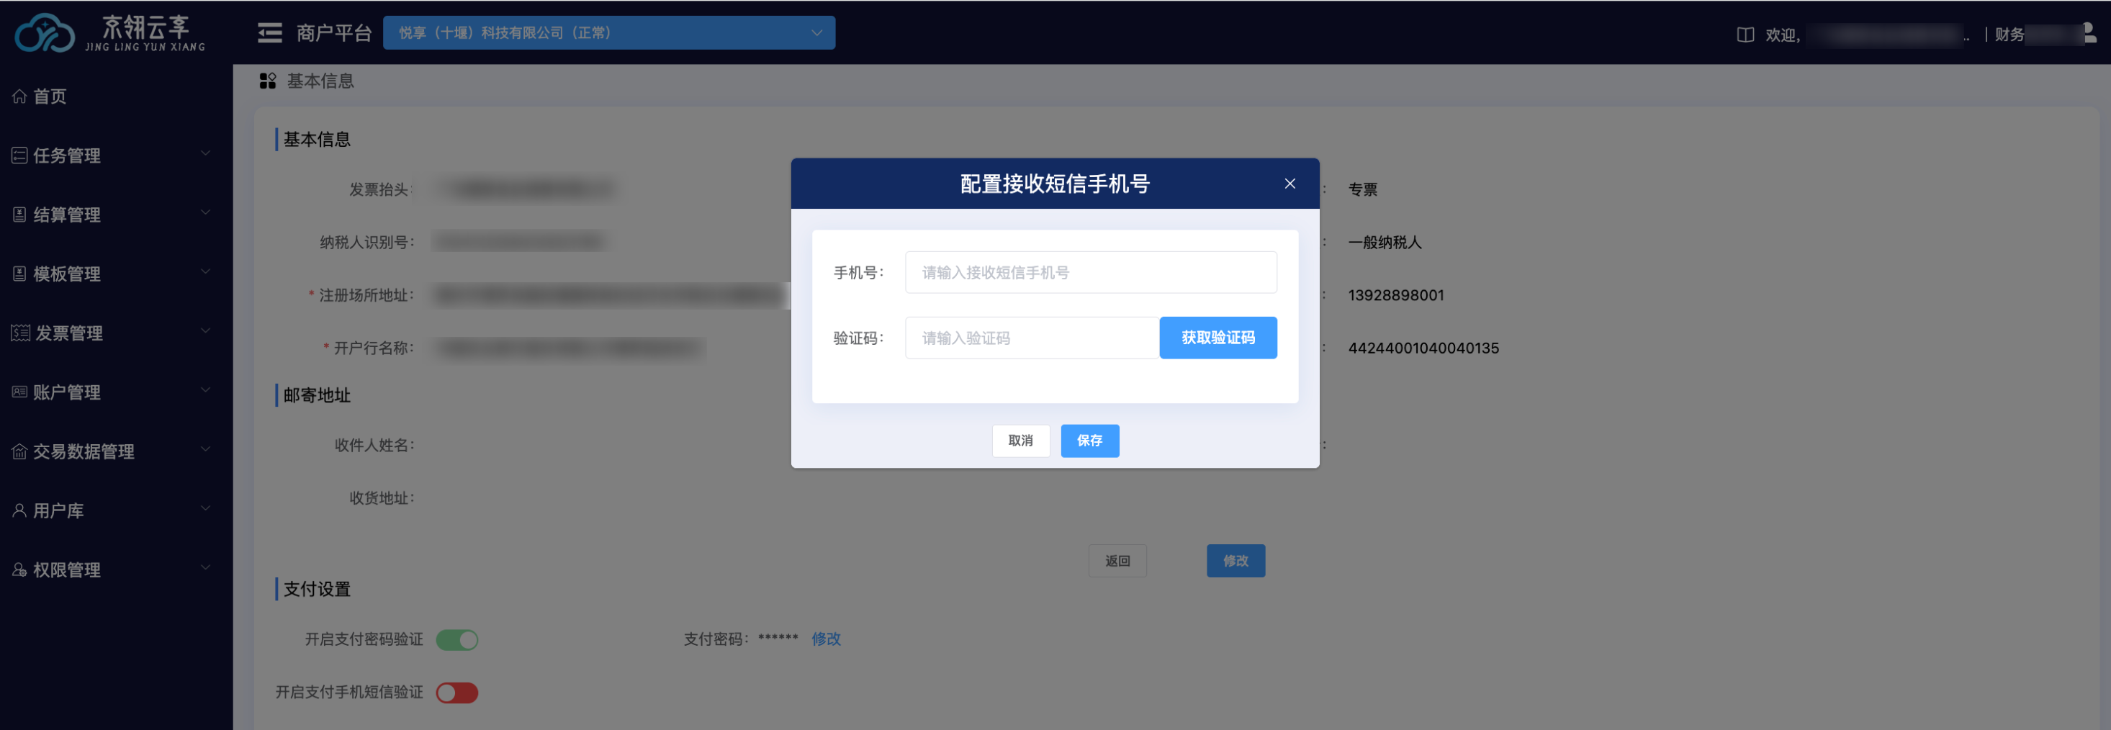Close the 配置接收短信手机号 dialog
The image size is (2111, 730).
tap(1289, 184)
